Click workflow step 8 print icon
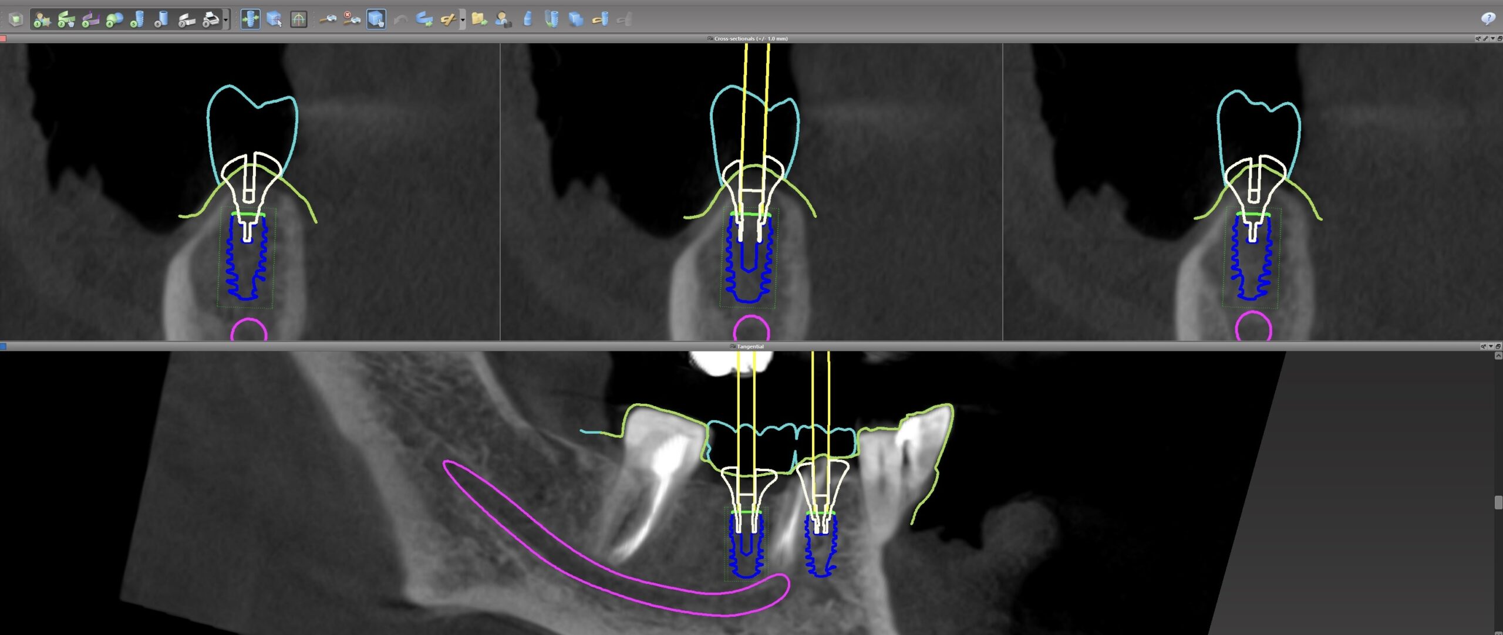This screenshot has width=1503, height=635. click(210, 19)
